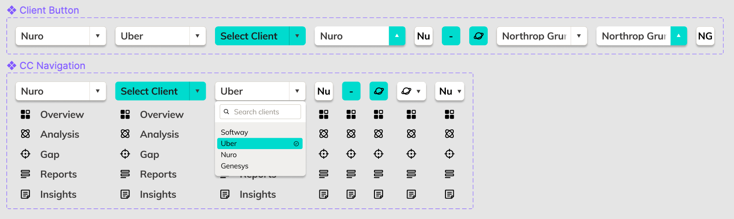The height and width of the screenshot is (219, 734).
Task: Open Overview under the CC Navigation Nuro dropdown
Action: pyautogui.click(x=52, y=114)
